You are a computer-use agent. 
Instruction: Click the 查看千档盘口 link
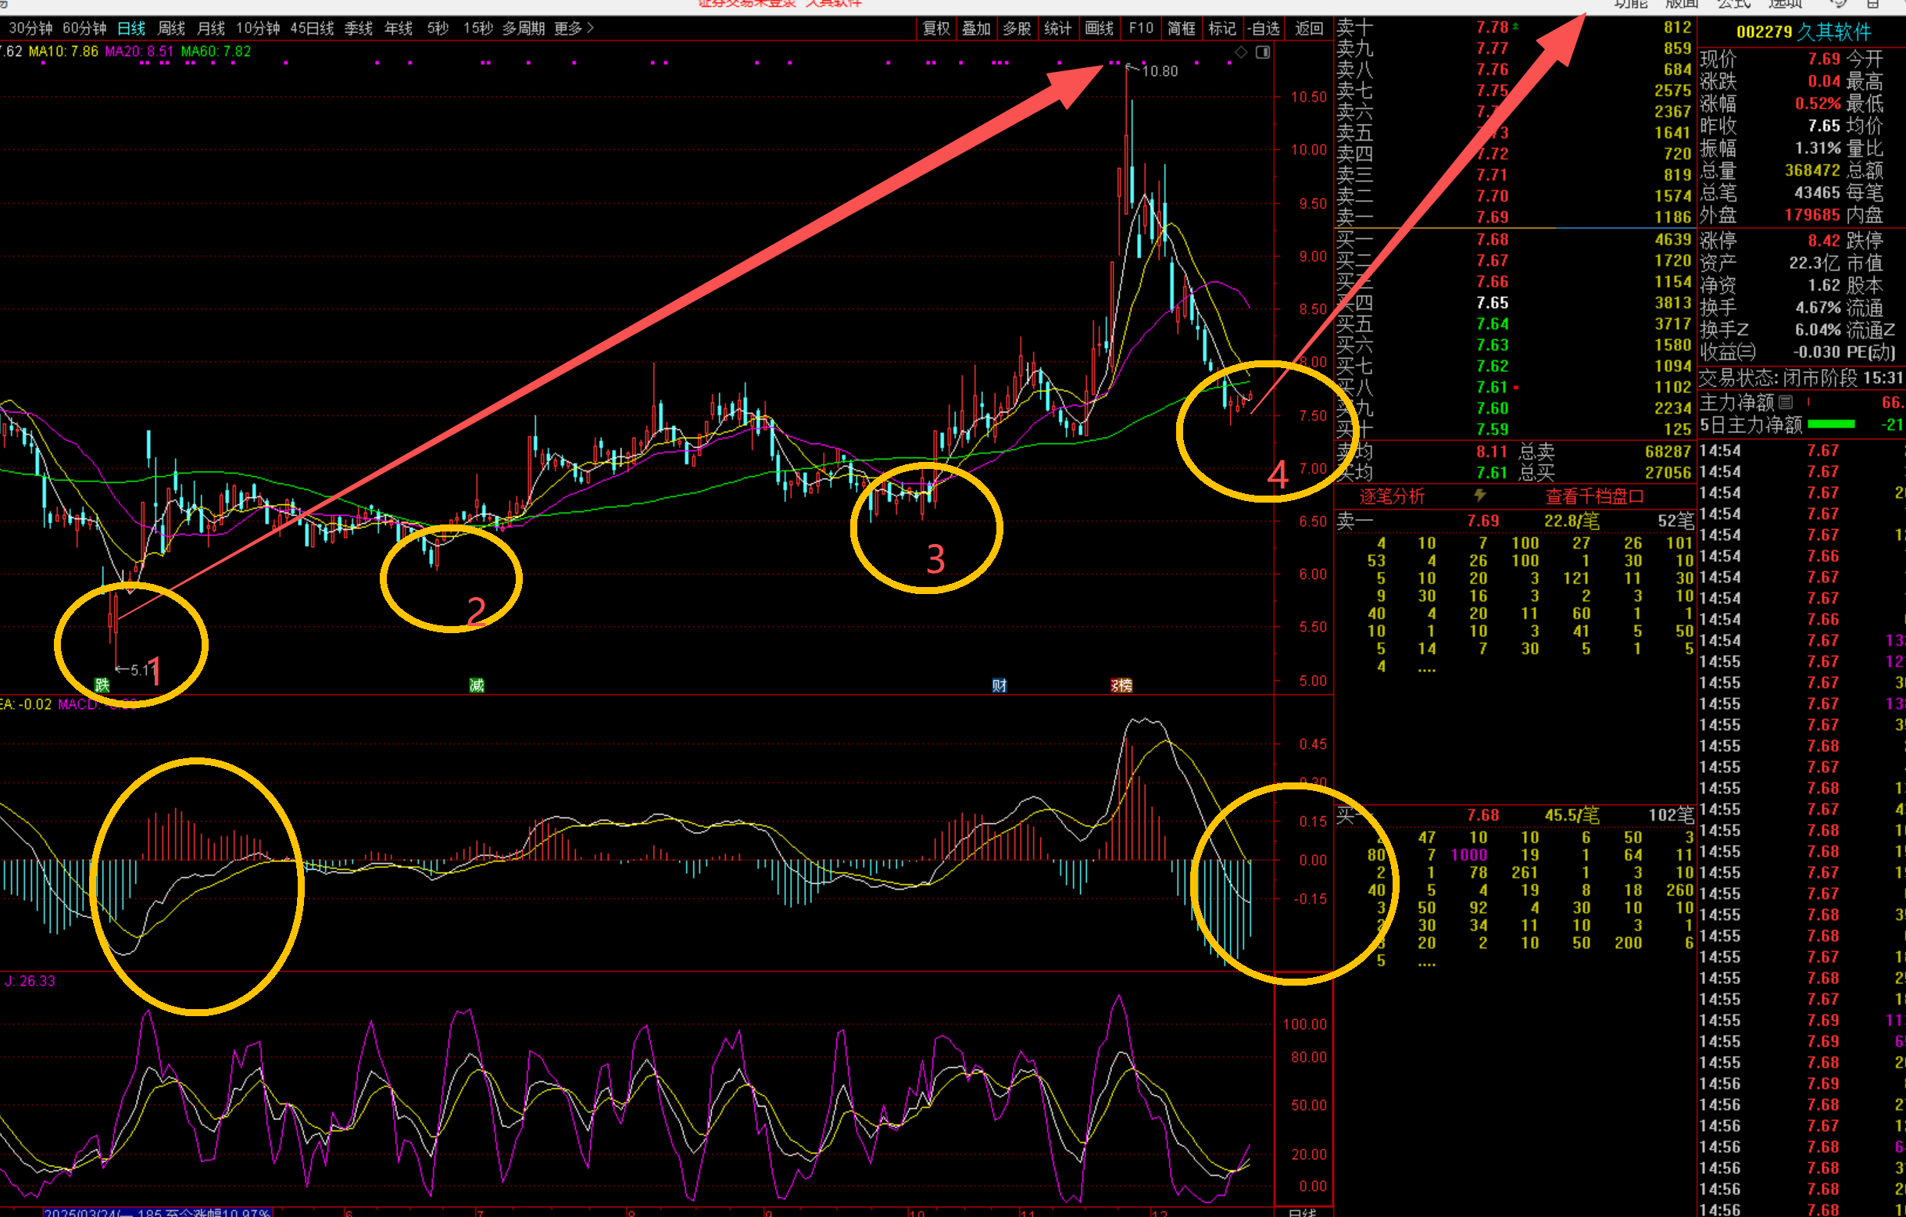[1594, 496]
